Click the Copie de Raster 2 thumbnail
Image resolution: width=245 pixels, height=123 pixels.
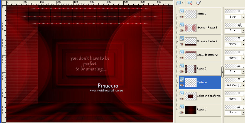pyautogui.click(x=191, y=55)
